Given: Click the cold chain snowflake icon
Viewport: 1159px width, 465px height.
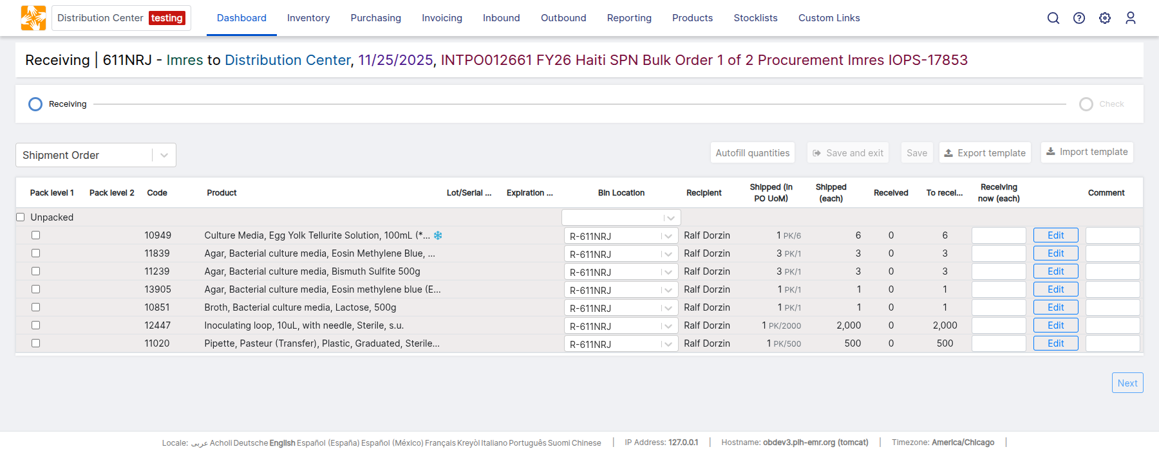Looking at the screenshot, I should click(x=438, y=235).
